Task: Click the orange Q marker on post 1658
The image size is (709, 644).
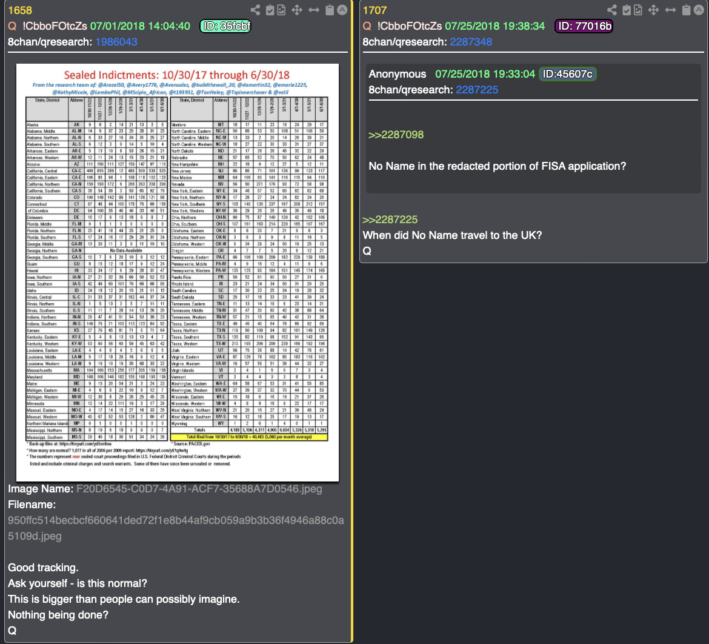Action: 12,26
